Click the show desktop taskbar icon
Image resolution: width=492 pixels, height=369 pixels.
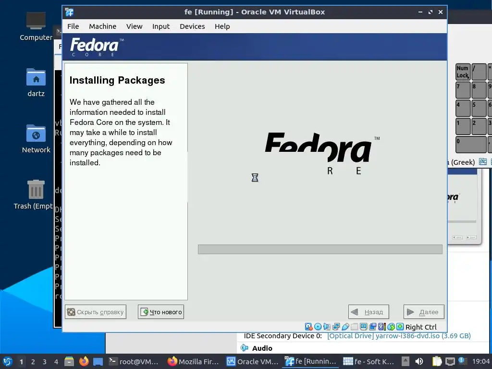click(x=98, y=362)
